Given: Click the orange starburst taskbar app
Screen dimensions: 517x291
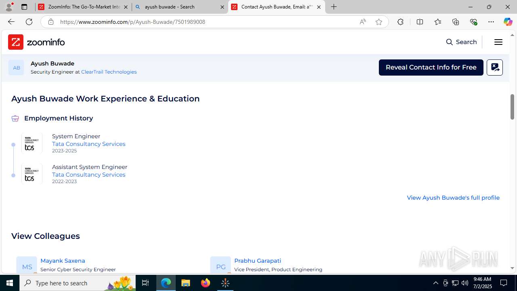Looking at the screenshot, I should point(225,283).
